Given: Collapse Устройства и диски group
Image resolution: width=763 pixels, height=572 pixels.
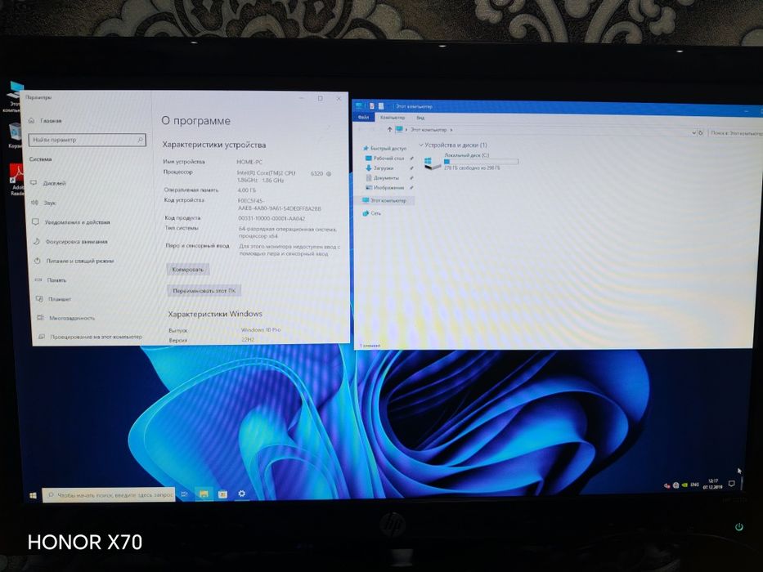Looking at the screenshot, I should click(x=421, y=145).
